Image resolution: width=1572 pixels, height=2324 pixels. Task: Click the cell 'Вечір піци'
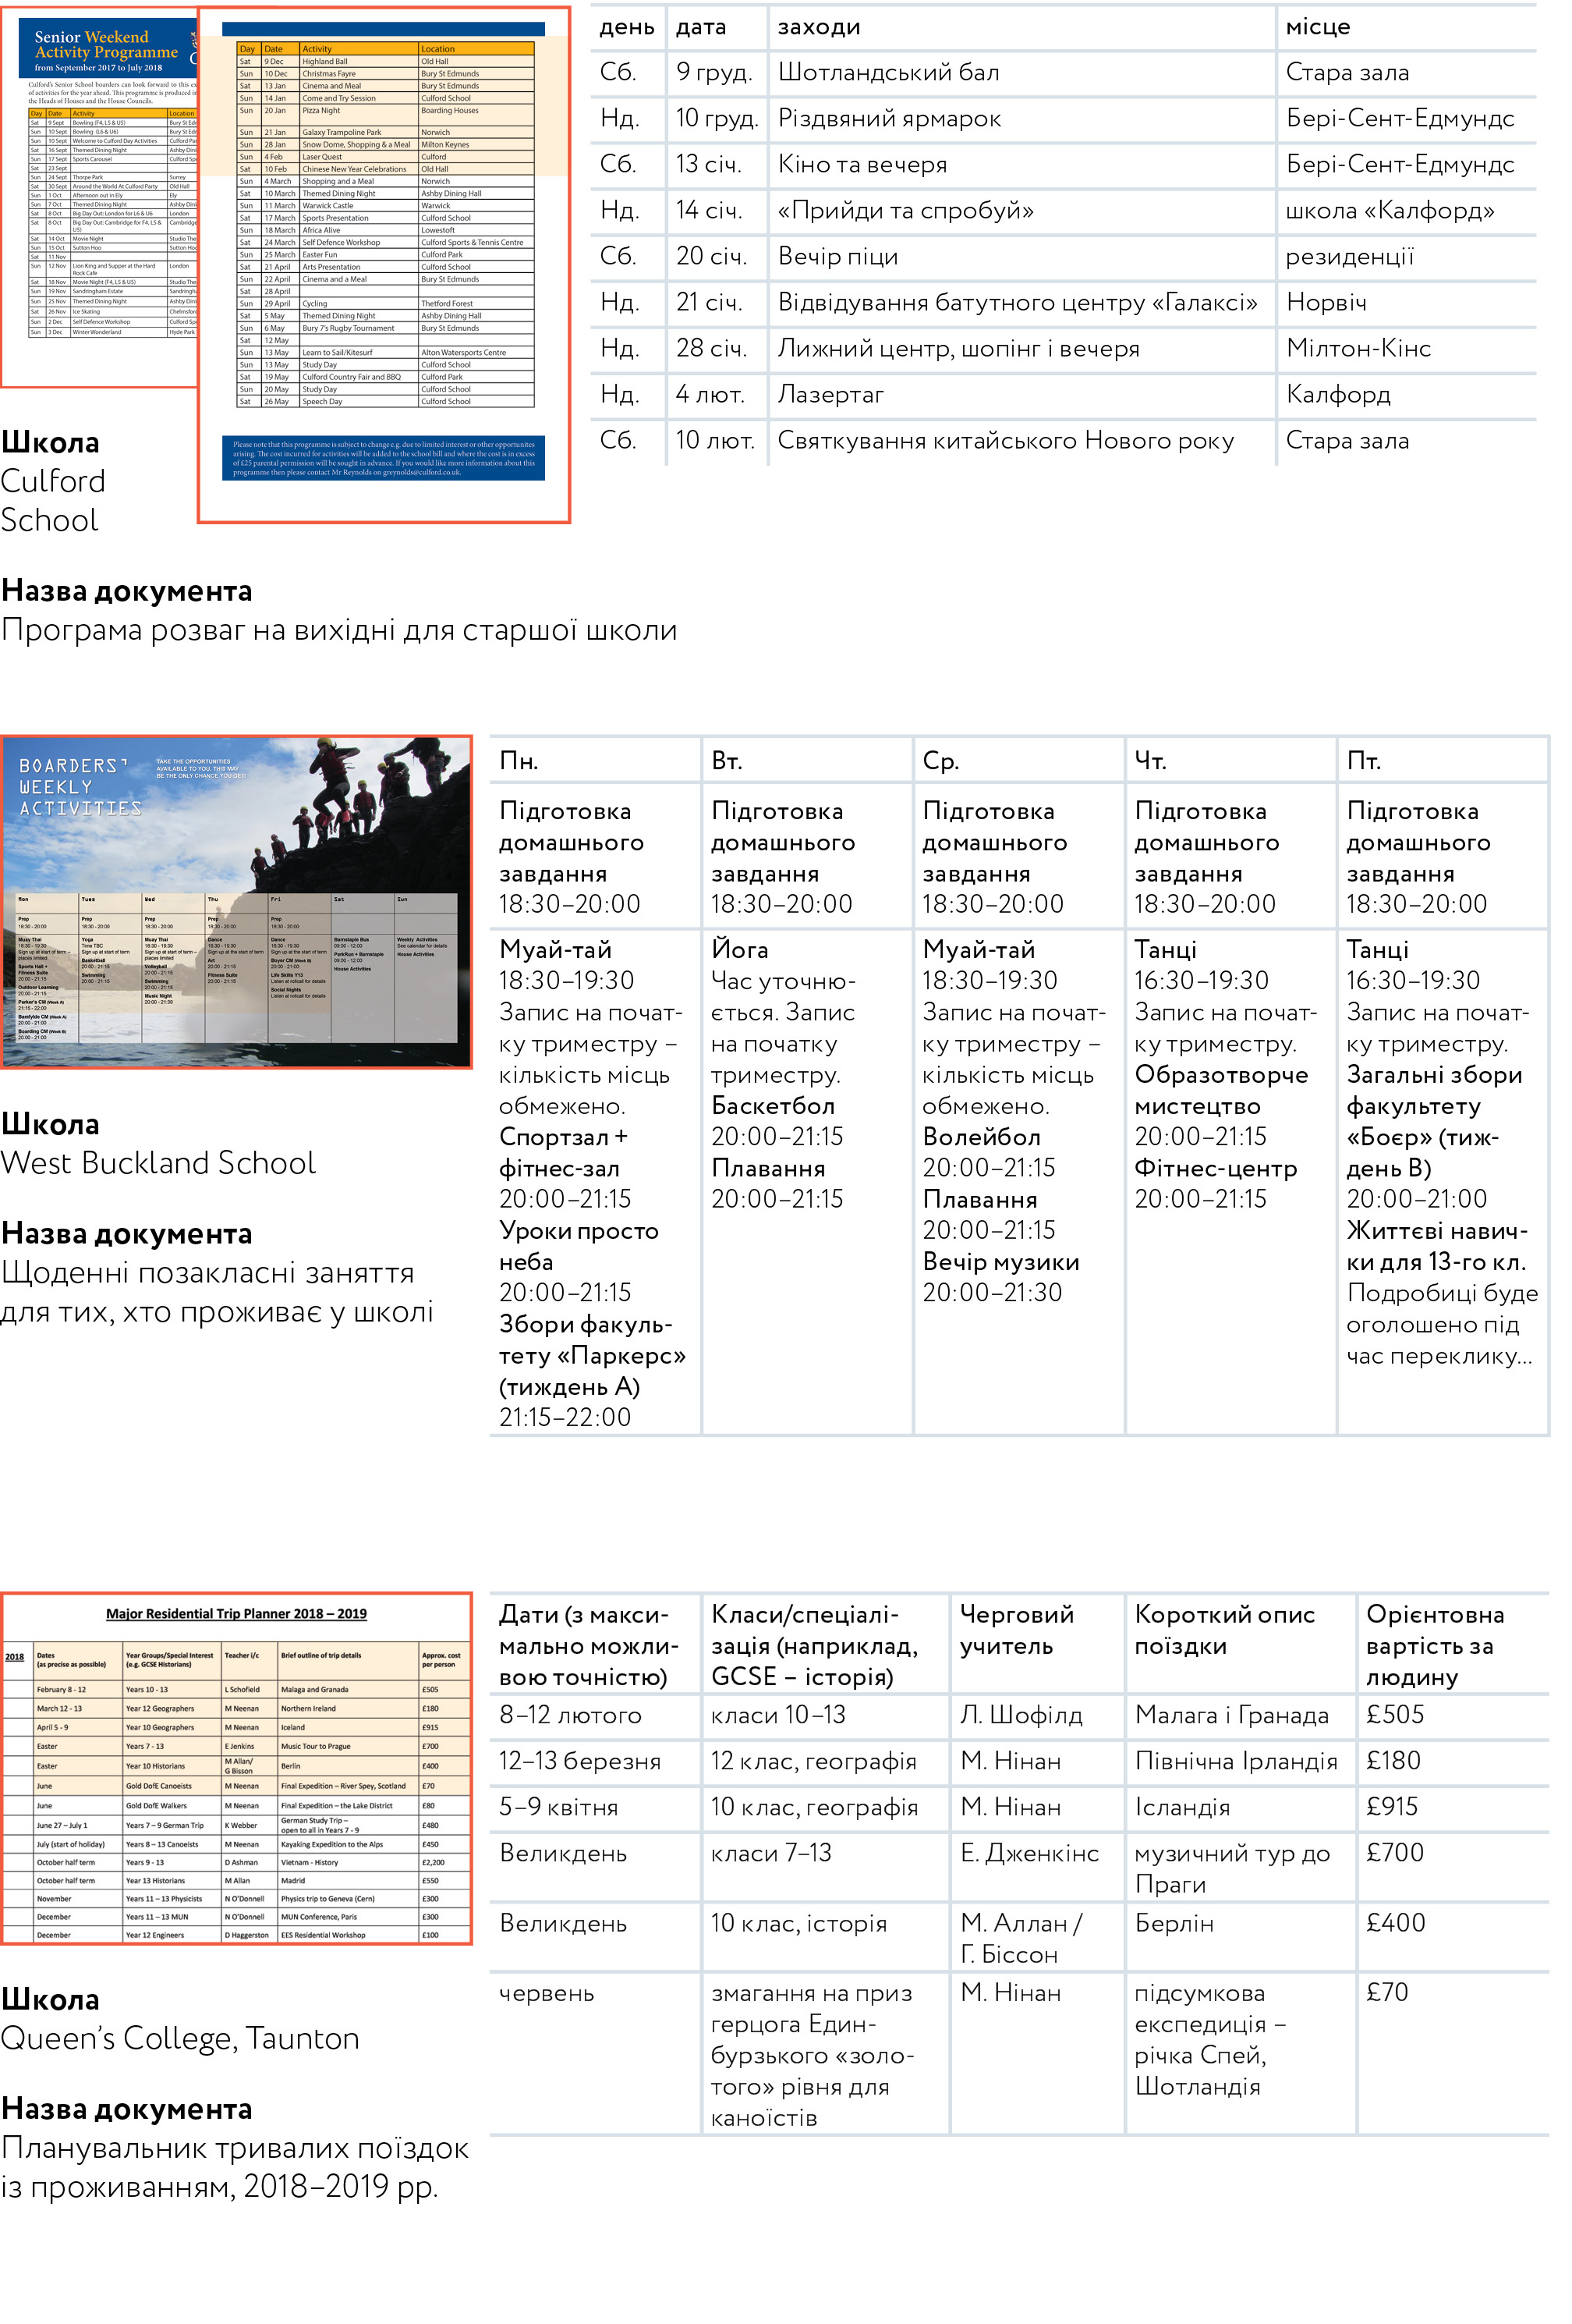click(837, 257)
